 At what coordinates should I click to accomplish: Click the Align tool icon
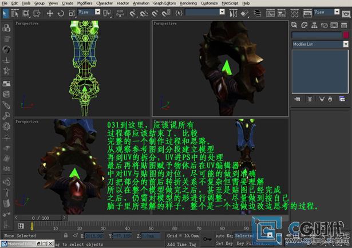245,14
